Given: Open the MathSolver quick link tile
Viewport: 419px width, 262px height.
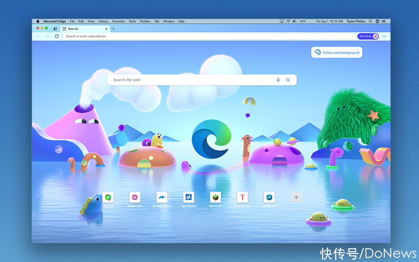Looking at the screenshot, I should click(x=269, y=197).
